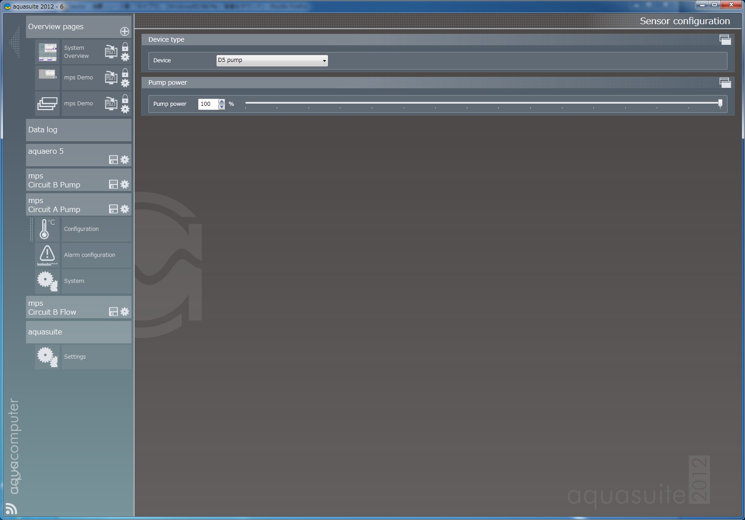Open gear settings beside screenshot-thumbnail mps Demo
The height and width of the screenshot is (520, 745).
coord(125,83)
